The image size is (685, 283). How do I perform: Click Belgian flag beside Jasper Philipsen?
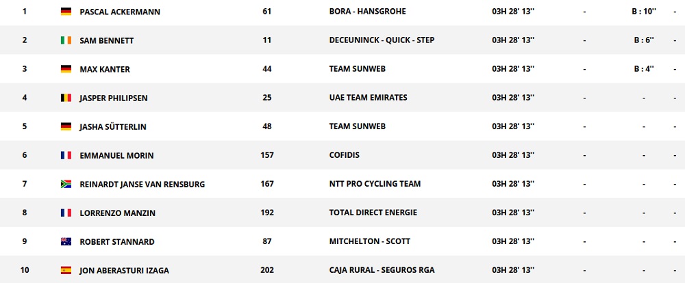click(66, 98)
